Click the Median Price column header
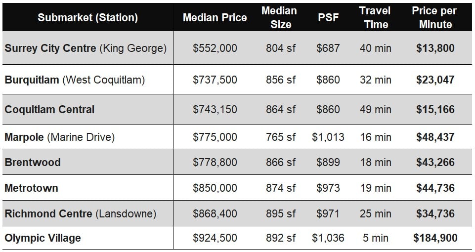The height and width of the screenshot is (252, 475). [215, 18]
